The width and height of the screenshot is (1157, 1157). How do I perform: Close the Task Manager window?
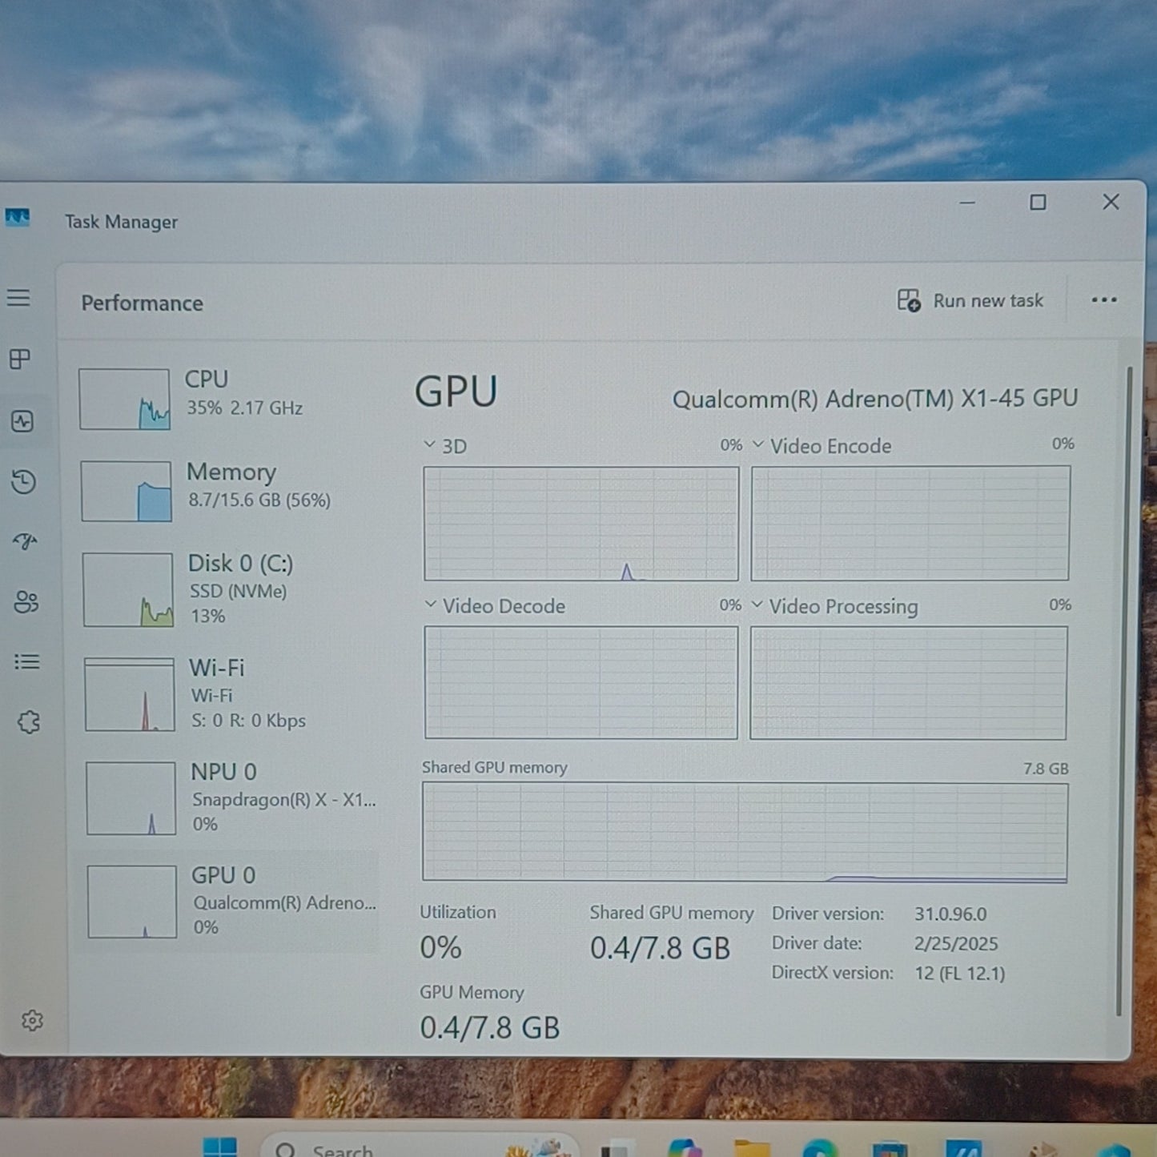pos(1111,202)
